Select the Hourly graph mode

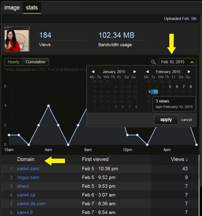pos(13,62)
